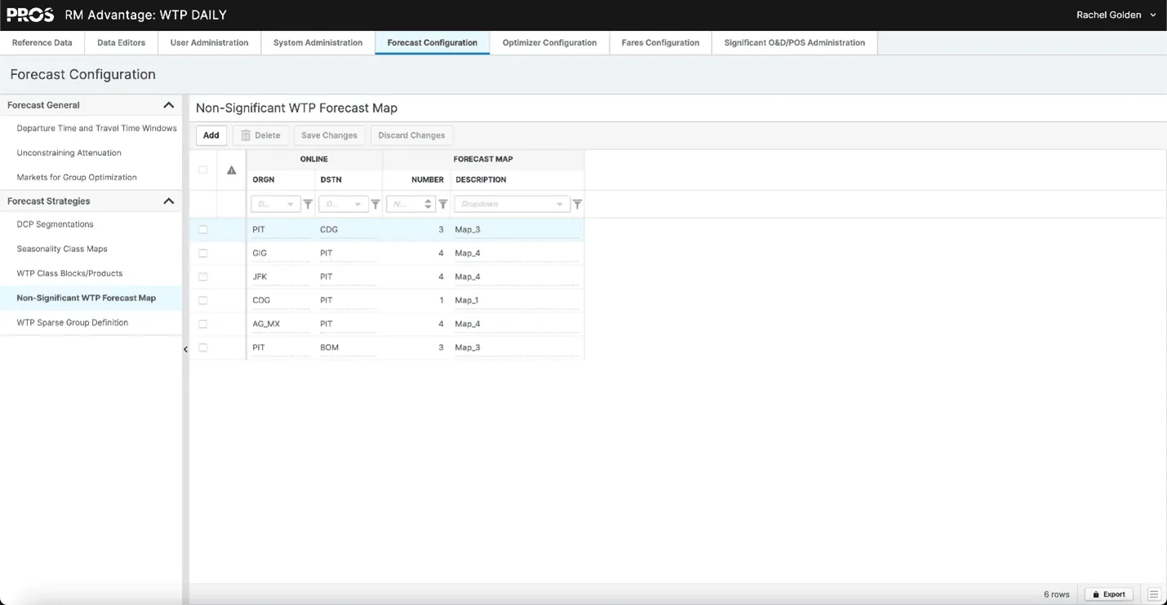
Task: Click the ORGN column filter funnel icon
Action: click(x=308, y=205)
